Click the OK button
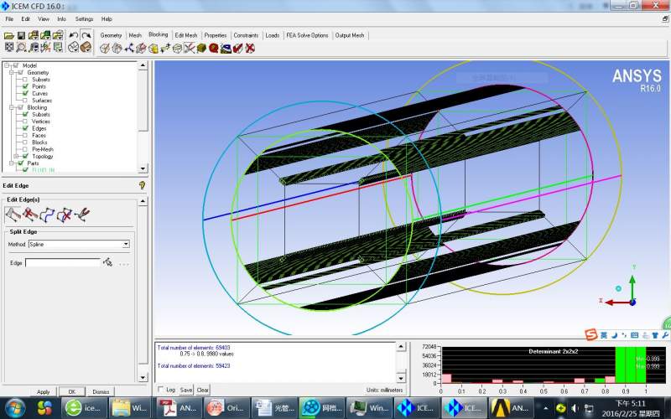 [71, 391]
